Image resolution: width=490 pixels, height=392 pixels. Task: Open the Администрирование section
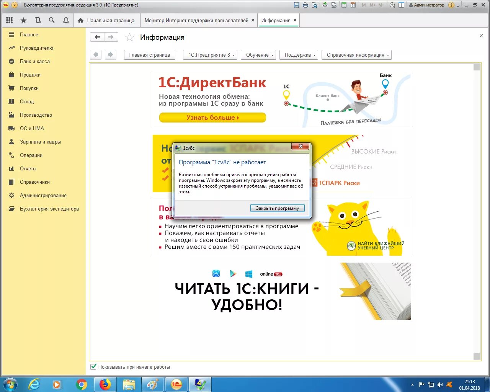click(x=43, y=195)
